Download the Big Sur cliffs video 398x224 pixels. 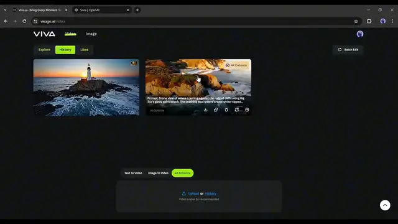pos(206,110)
